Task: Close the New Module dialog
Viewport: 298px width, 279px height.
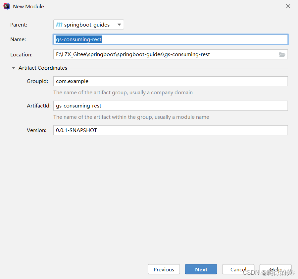Action: coord(288,6)
